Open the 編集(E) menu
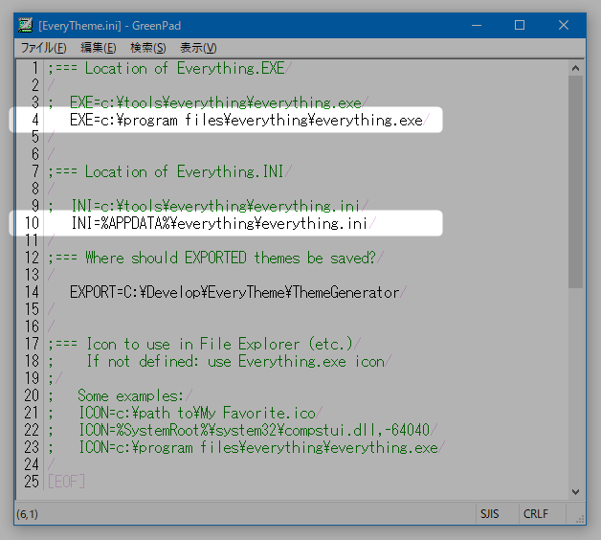 (99, 48)
